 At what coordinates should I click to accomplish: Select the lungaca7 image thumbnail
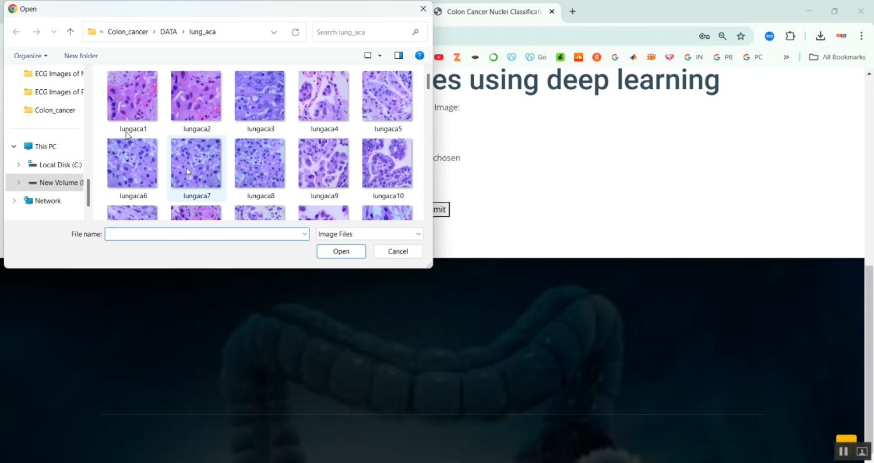click(x=196, y=164)
